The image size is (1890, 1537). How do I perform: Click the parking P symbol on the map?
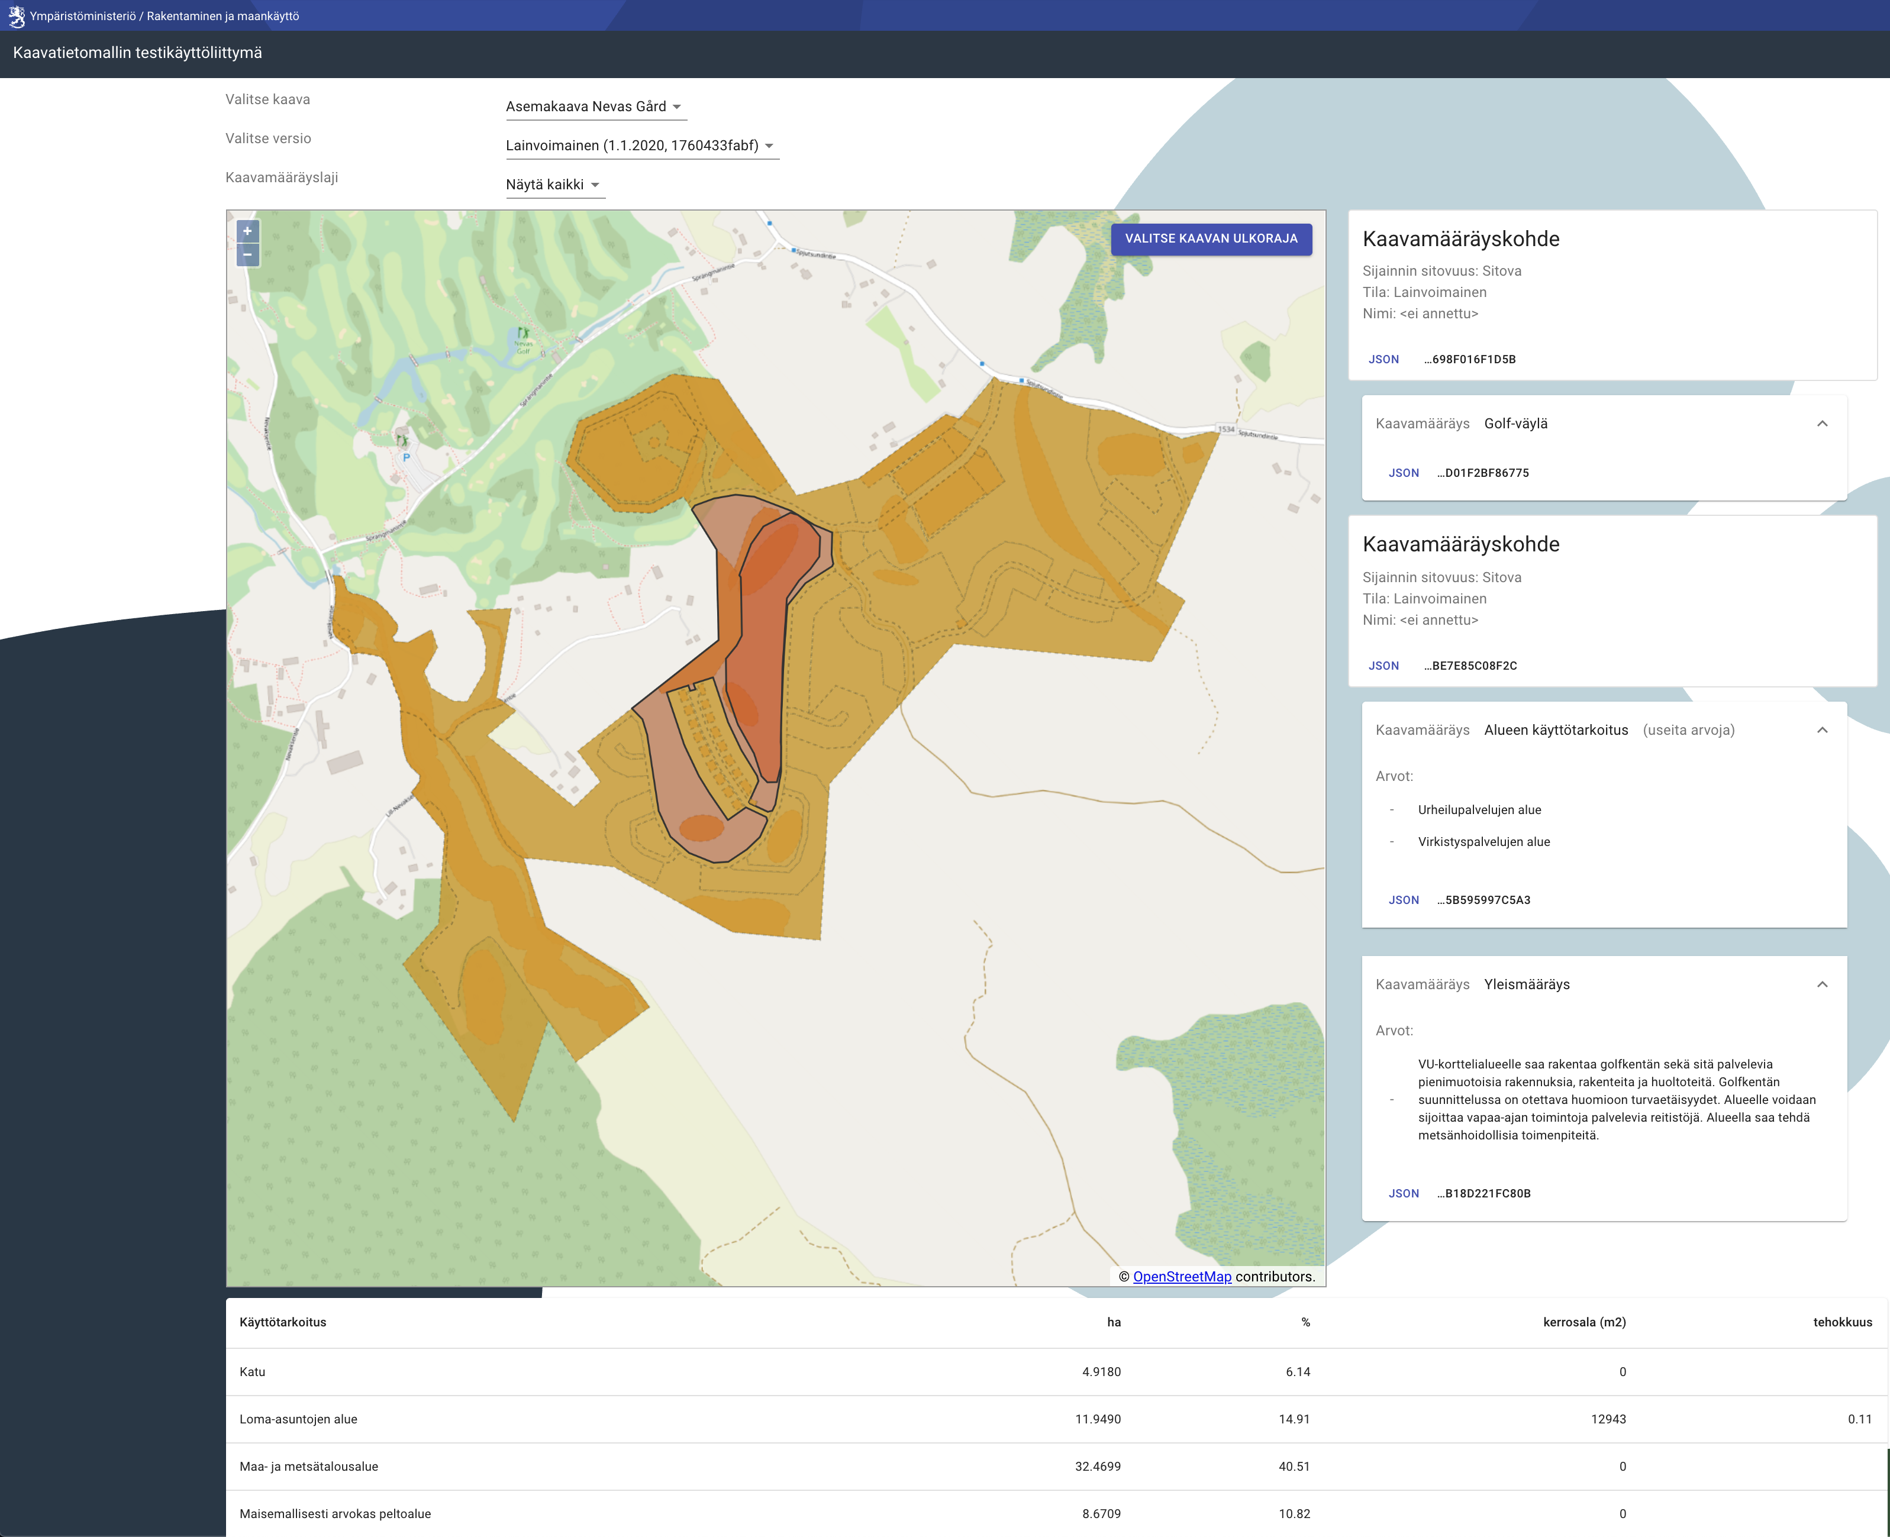pos(405,458)
